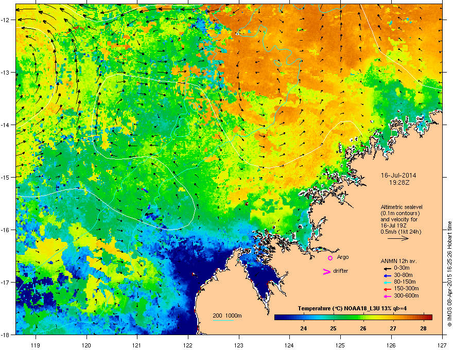Screen dimensions: 453x350
Task: Click the longitude label 122
Action: point(188,345)
